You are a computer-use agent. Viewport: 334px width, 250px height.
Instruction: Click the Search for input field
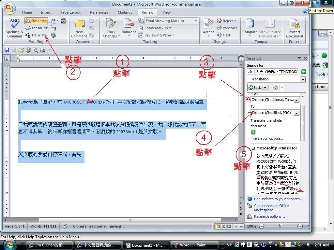[x=272, y=72]
